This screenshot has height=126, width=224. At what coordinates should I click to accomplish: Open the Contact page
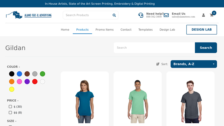pyautogui.click(x=126, y=30)
